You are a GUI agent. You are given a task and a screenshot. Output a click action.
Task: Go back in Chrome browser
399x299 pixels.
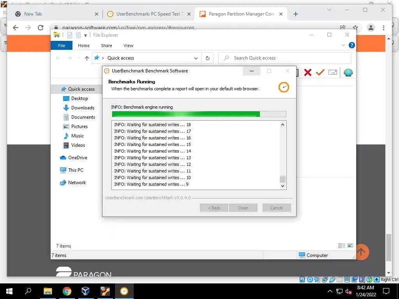pos(16,28)
